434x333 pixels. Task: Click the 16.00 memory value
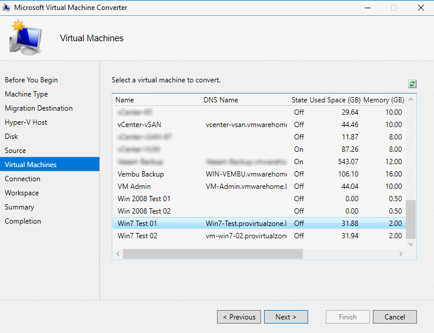[x=393, y=174]
